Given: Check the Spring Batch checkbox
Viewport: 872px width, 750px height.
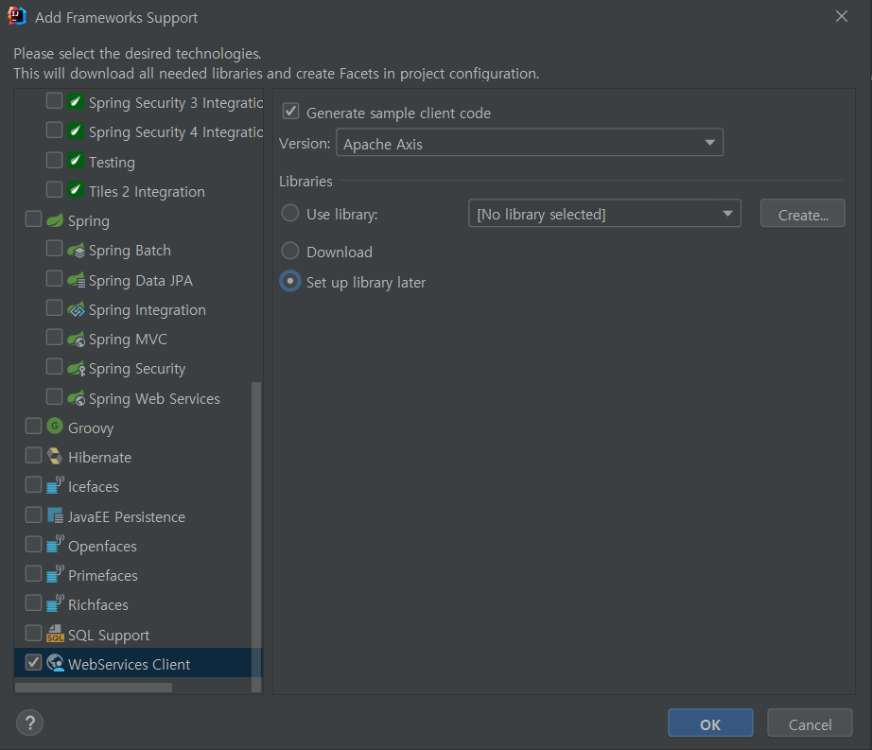Looking at the screenshot, I should tap(54, 249).
